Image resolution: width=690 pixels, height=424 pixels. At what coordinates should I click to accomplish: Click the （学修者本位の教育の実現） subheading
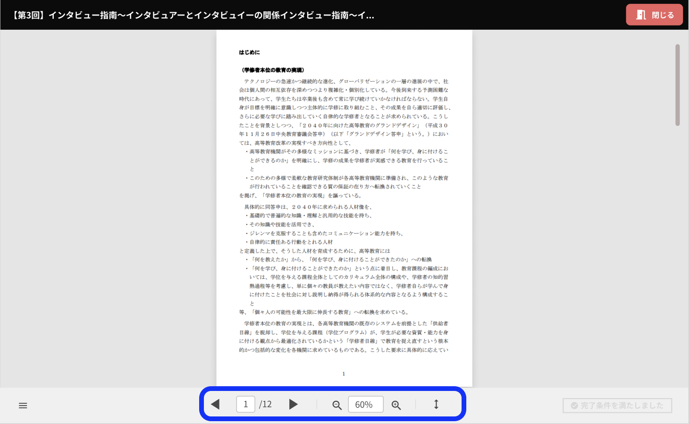click(273, 70)
